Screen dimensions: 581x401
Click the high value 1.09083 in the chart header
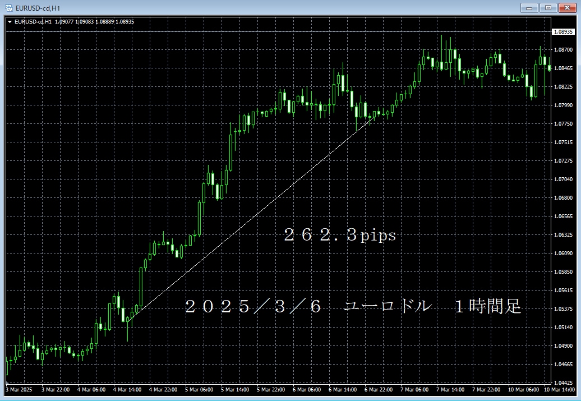pos(85,22)
